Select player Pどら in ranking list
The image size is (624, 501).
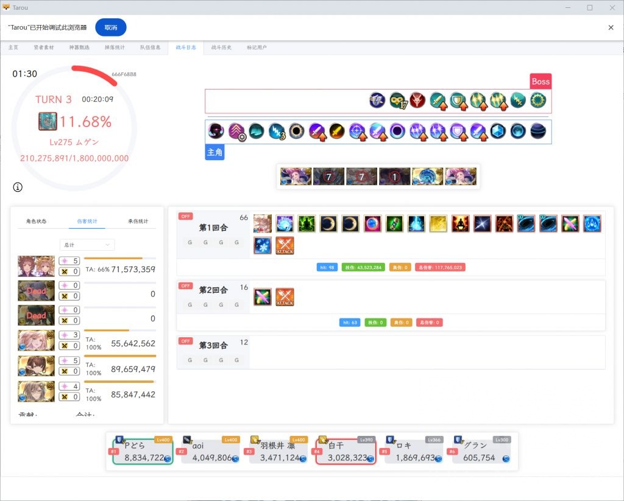141,451
